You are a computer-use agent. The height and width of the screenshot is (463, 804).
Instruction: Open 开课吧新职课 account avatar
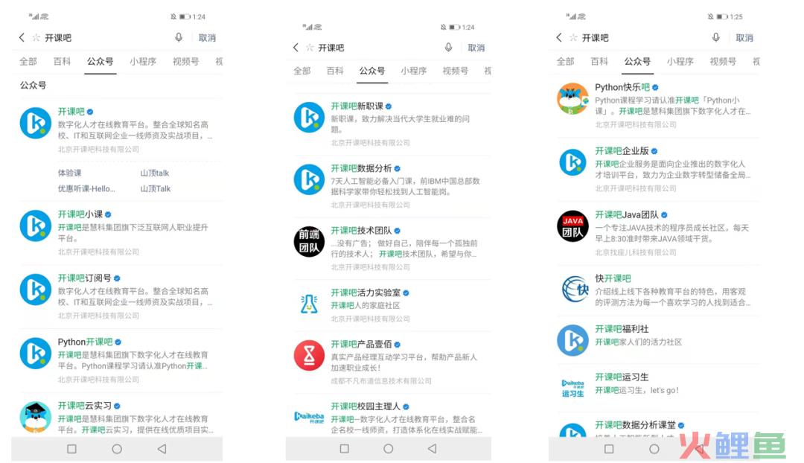pyautogui.click(x=309, y=117)
